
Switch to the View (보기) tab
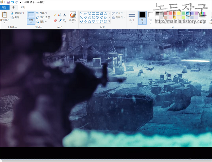[x=23, y=7]
